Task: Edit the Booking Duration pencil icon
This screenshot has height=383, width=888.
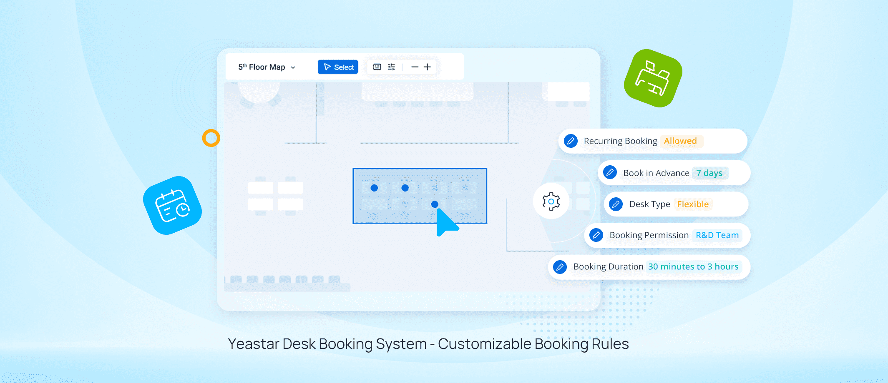Action: pos(560,266)
